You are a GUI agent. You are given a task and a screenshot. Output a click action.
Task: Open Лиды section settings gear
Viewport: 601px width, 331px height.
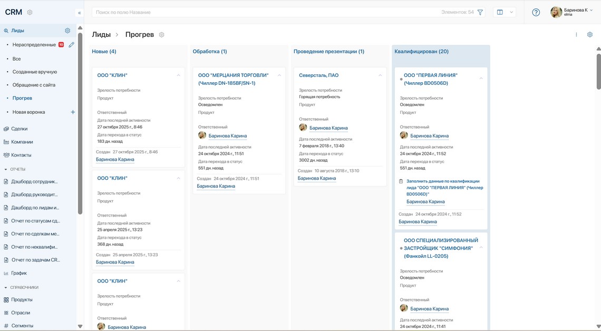[67, 31]
